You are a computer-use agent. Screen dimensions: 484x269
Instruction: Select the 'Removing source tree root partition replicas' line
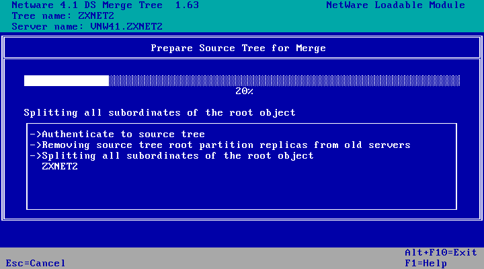pyautogui.click(x=226, y=145)
